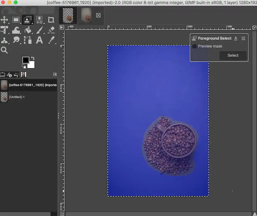Select the Color Picker eyedropper tool
Screen dimensions: 257x216
click(51, 40)
